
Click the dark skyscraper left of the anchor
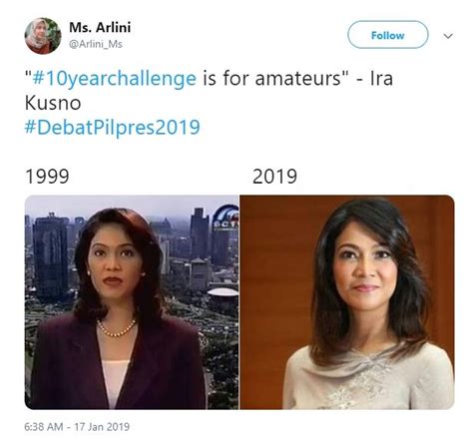[50, 256]
